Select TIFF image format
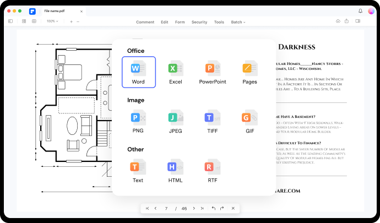Screen dimensions: 380x223 click(x=213, y=122)
